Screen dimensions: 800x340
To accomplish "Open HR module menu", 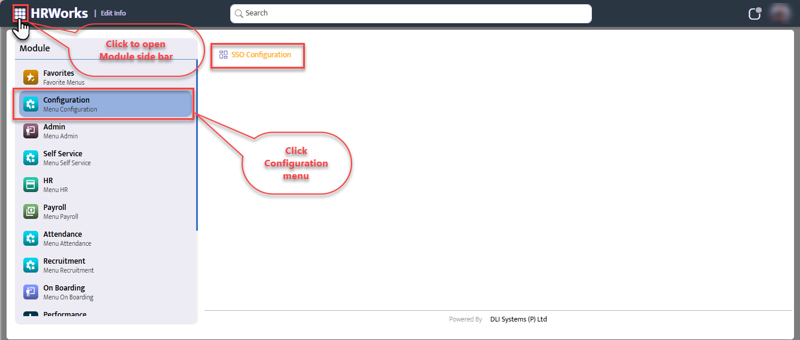I will pyautogui.click(x=105, y=185).
